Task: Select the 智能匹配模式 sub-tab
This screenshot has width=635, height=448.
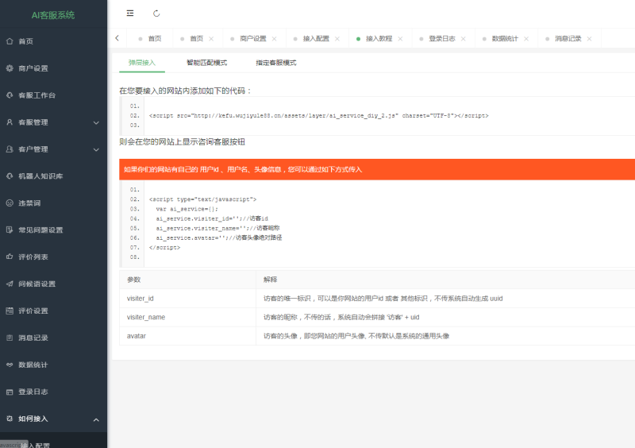Action: (206, 63)
